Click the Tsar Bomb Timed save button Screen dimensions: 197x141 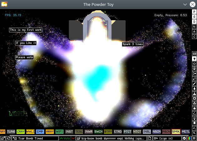(x=35, y=139)
